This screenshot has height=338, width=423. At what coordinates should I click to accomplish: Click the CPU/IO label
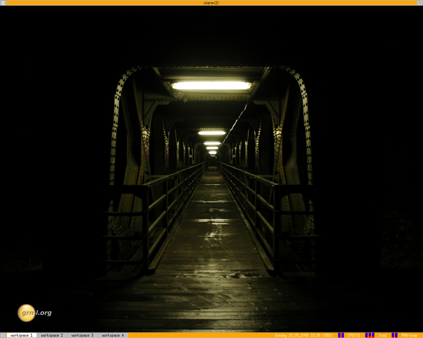[x=354, y=335]
